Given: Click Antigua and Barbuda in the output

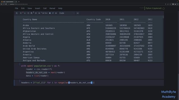Looking at the screenshot, I should click(x=34, y=61).
